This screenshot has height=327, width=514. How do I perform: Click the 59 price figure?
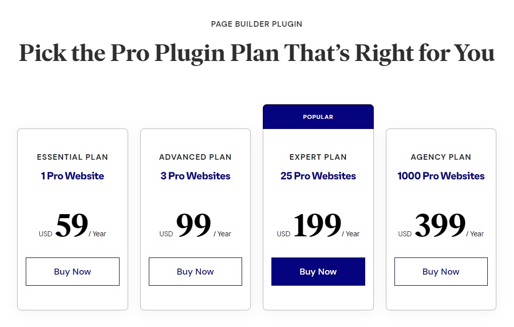[x=72, y=225]
